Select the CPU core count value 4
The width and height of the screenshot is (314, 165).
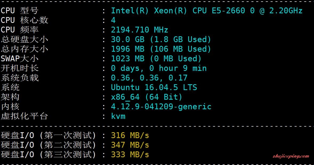pyautogui.click(x=113, y=20)
